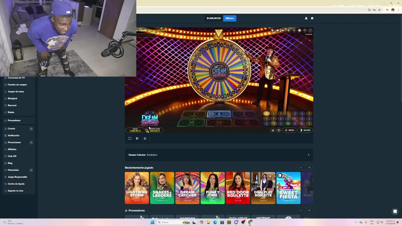
Task: Expand the Patrocinios submenu arrow
Action: point(31,170)
